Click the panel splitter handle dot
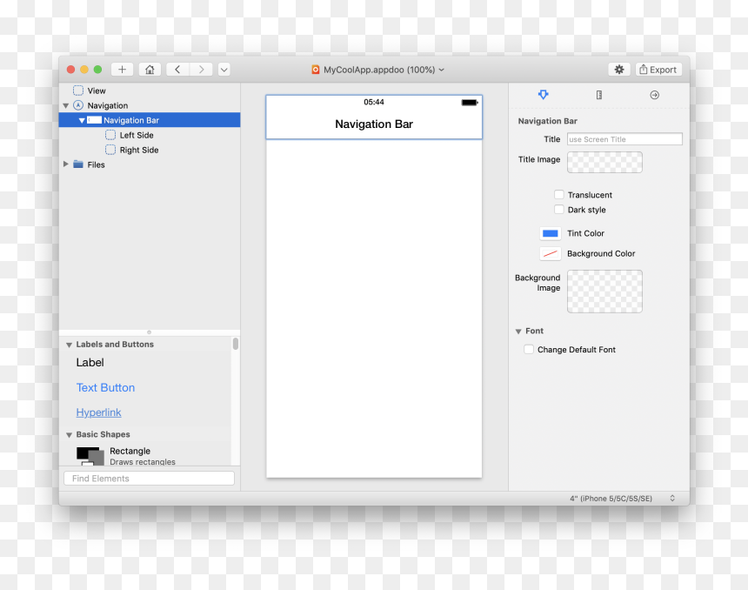This screenshot has width=748, height=590. tap(150, 332)
